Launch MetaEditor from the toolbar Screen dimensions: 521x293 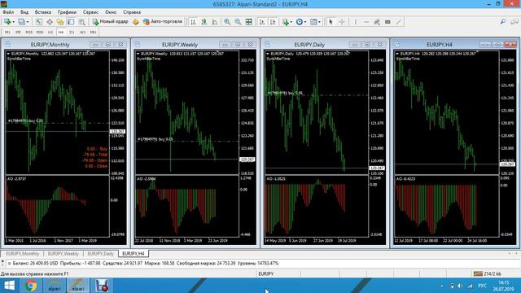point(136,22)
